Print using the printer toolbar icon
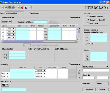The height and width of the screenshot is (93, 110). click(x=13, y=8)
